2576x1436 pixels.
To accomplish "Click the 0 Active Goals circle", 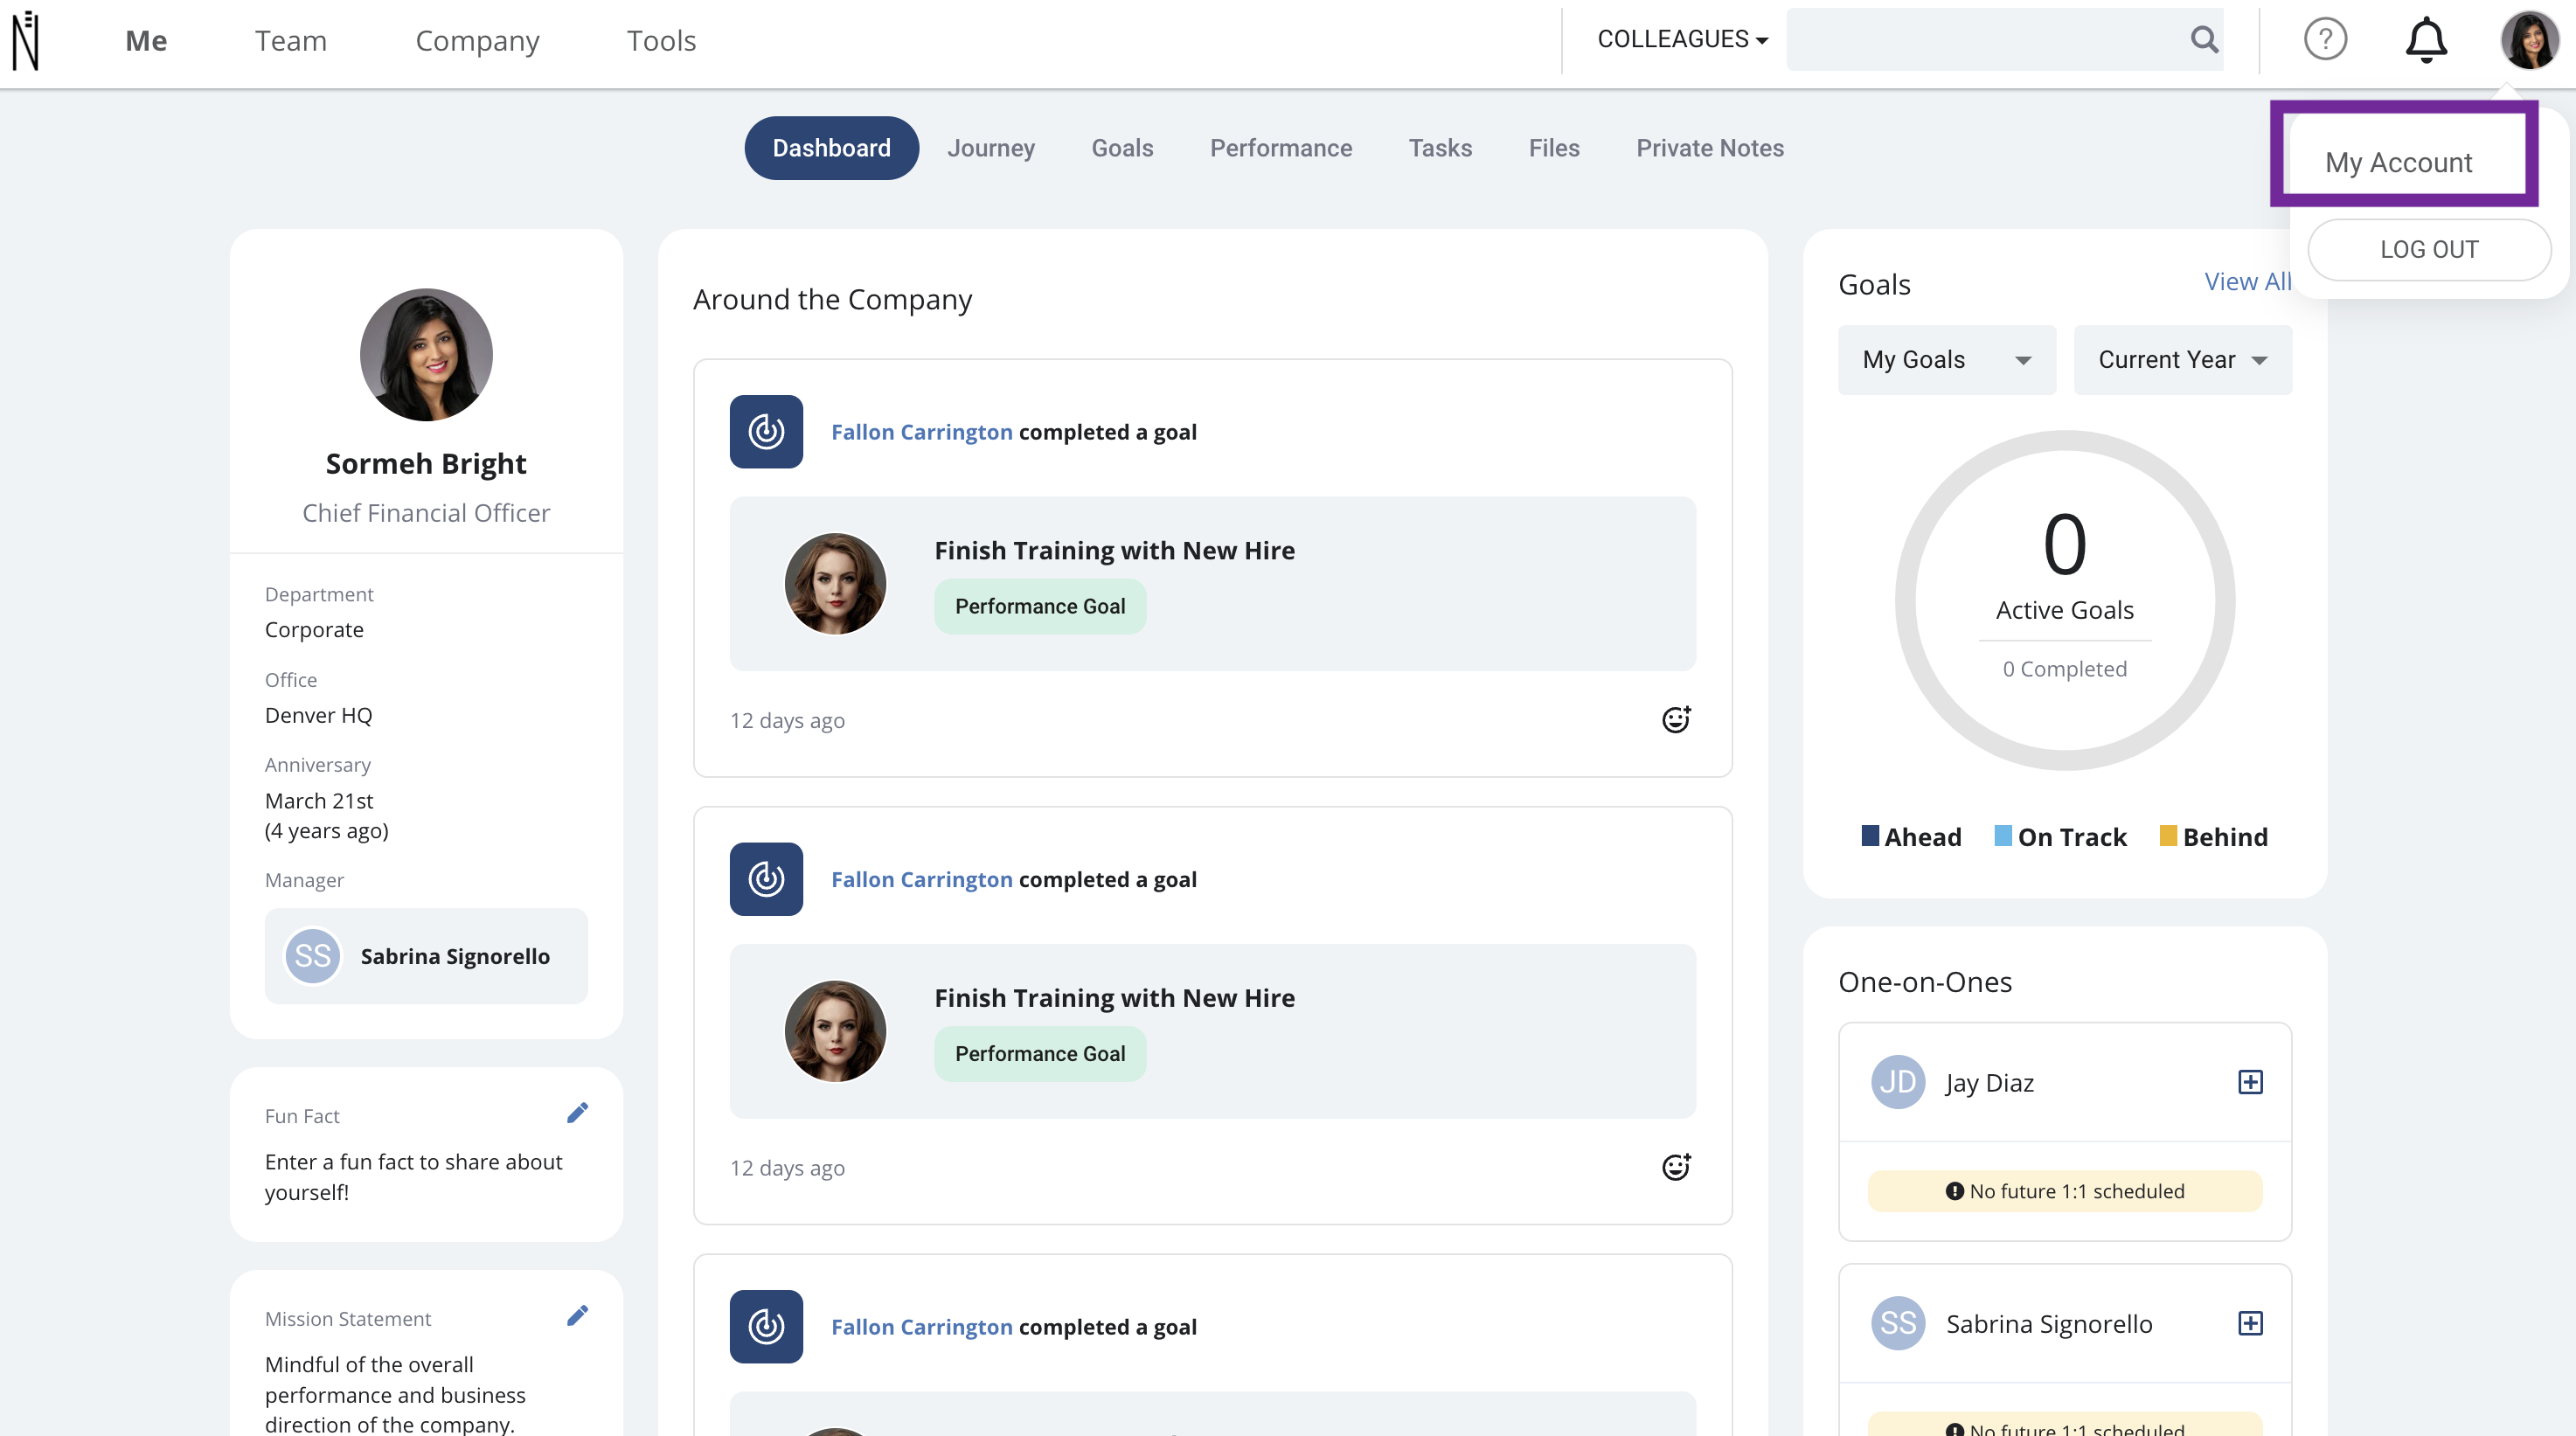I will coord(2064,600).
